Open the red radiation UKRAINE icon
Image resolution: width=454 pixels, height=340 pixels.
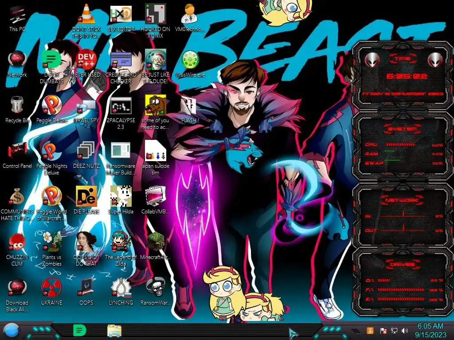[x=51, y=292]
